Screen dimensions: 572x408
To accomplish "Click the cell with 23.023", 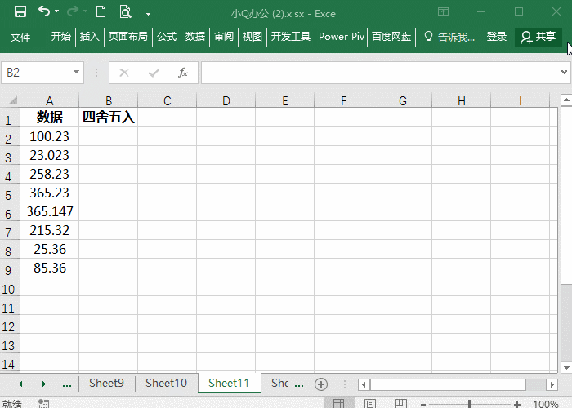I will pos(50,155).
